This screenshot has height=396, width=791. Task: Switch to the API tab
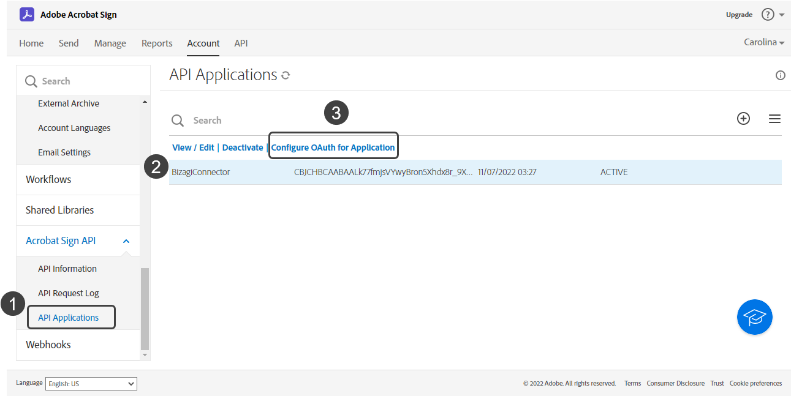coord(241,43)
